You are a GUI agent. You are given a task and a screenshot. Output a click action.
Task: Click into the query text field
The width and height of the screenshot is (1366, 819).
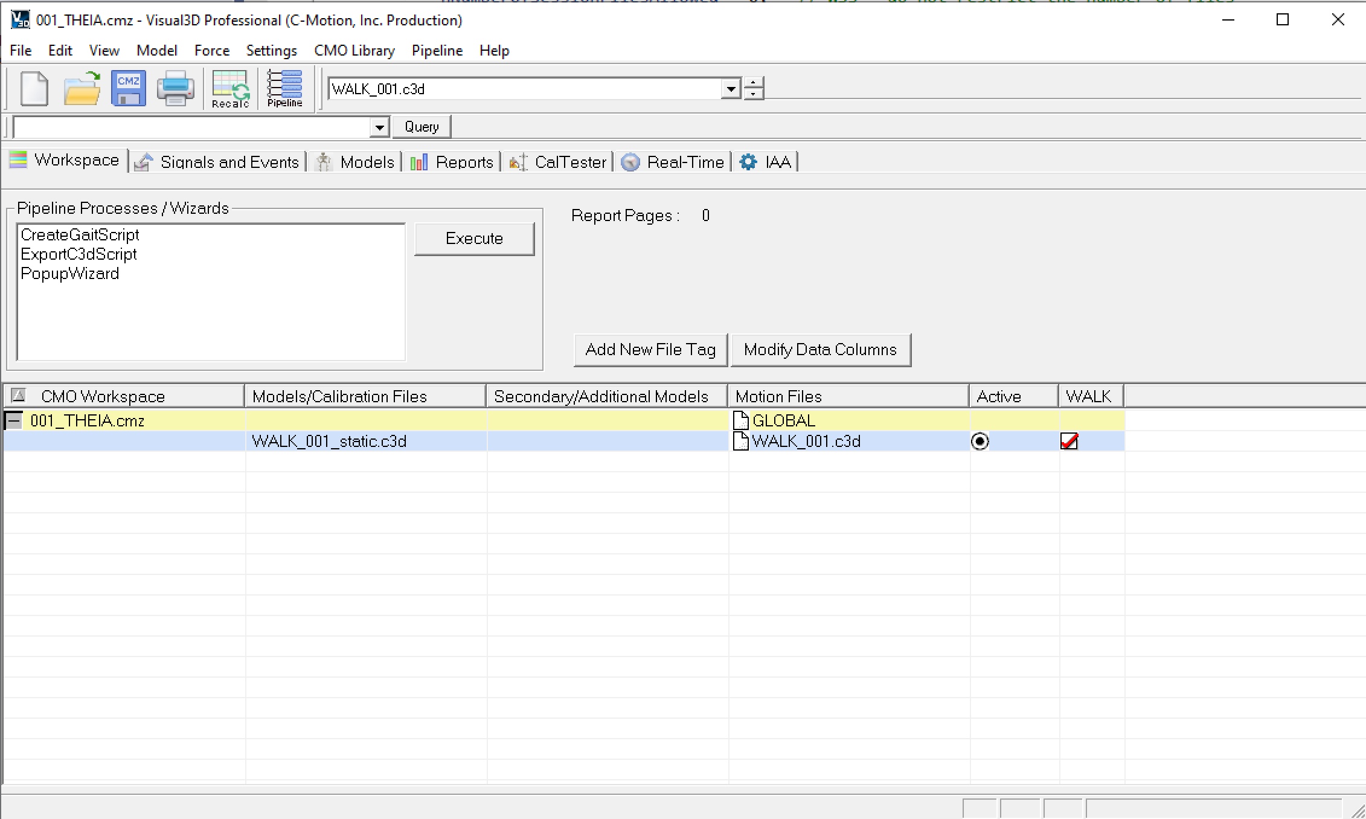191,127
